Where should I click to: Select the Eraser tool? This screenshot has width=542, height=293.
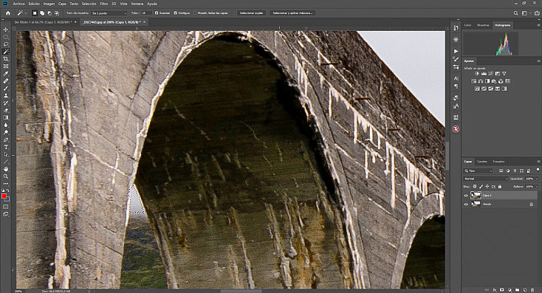click(x=6, y=111)
